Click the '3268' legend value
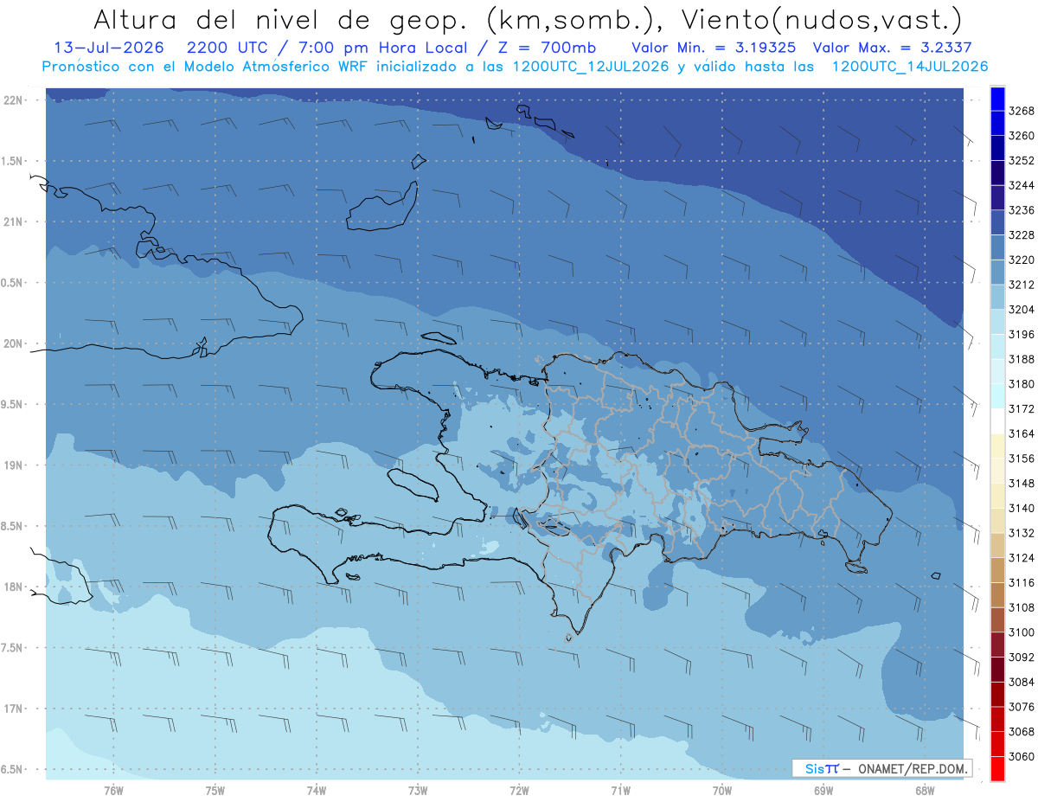 (x=1022, y=111)
